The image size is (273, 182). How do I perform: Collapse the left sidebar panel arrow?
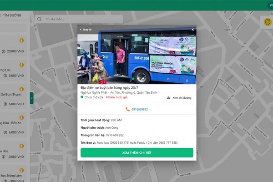coord(32,98)
